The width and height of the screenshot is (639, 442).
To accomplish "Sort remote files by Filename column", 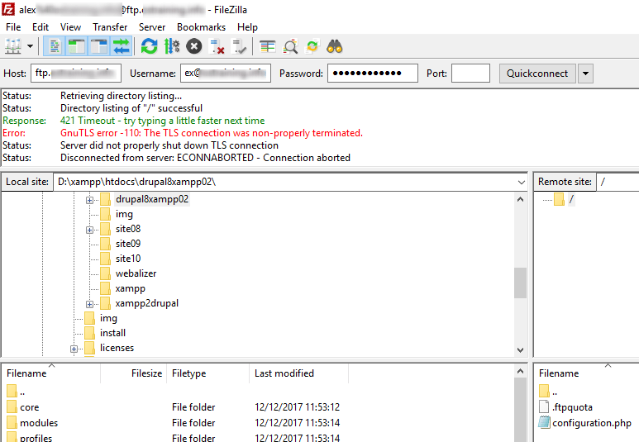I will [x=586, y=373].
